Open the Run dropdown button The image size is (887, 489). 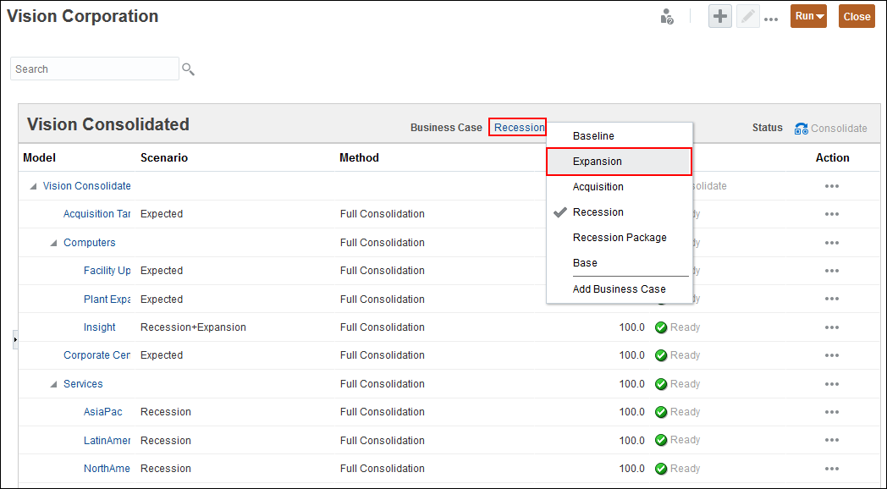tap(808, 16)
